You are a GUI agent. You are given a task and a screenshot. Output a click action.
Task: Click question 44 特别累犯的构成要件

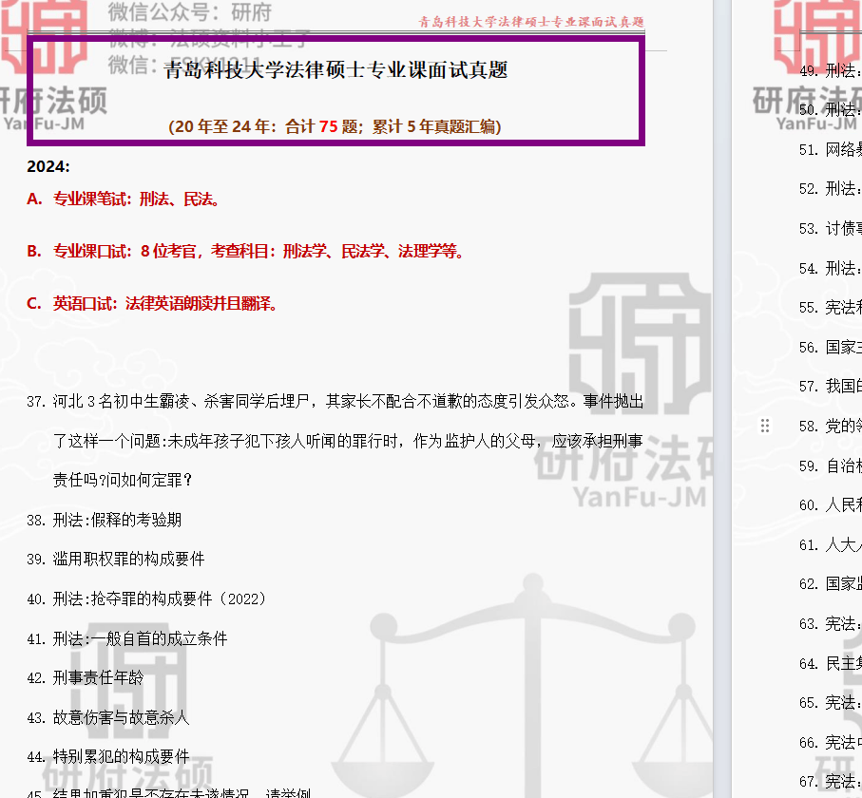[x=108, y=757]
